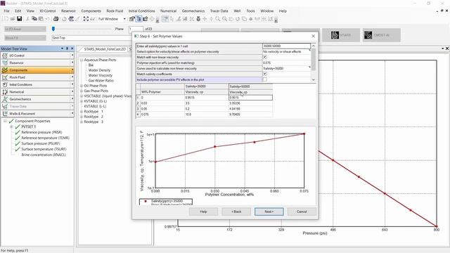Click the polymer injection wt% value cell
Viewport: 450px width, 253px height.
(286, 63)
